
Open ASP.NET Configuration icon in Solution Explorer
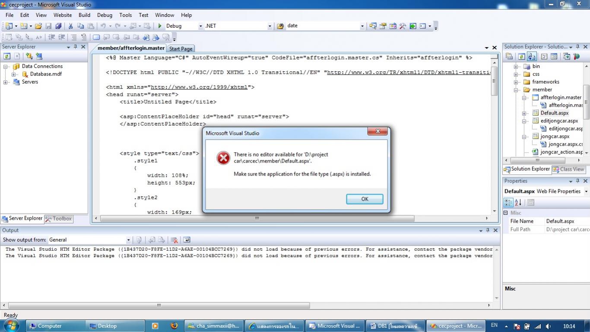click(576, 56)
